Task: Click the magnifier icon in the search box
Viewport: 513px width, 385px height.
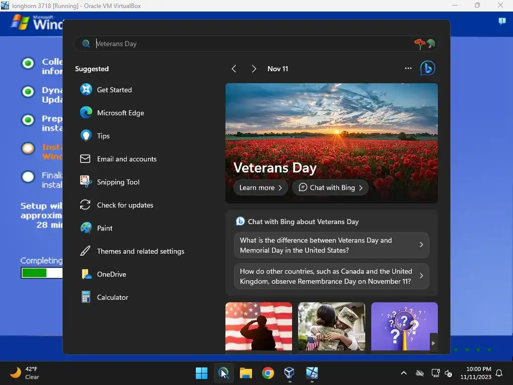Action: [x=86, y=44]
